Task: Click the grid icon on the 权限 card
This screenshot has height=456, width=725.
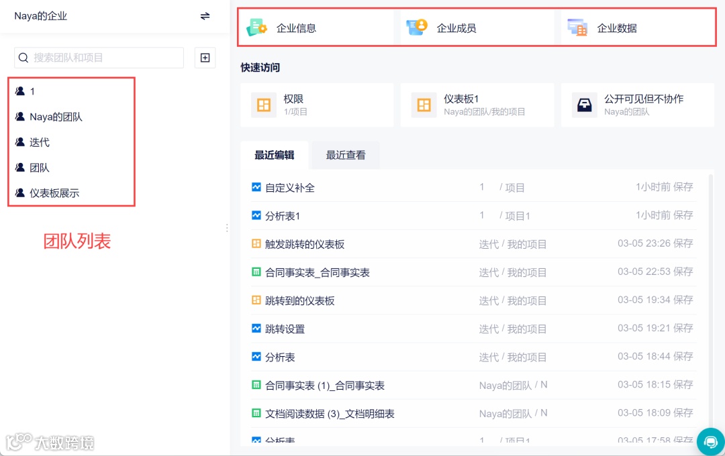Action: pos(263,105)
